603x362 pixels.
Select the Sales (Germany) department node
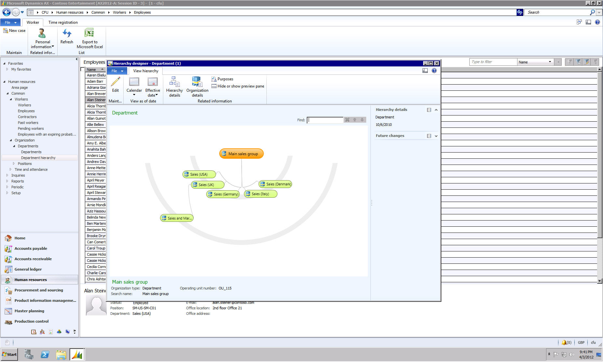pyautogui.click(x=223, y=194)
